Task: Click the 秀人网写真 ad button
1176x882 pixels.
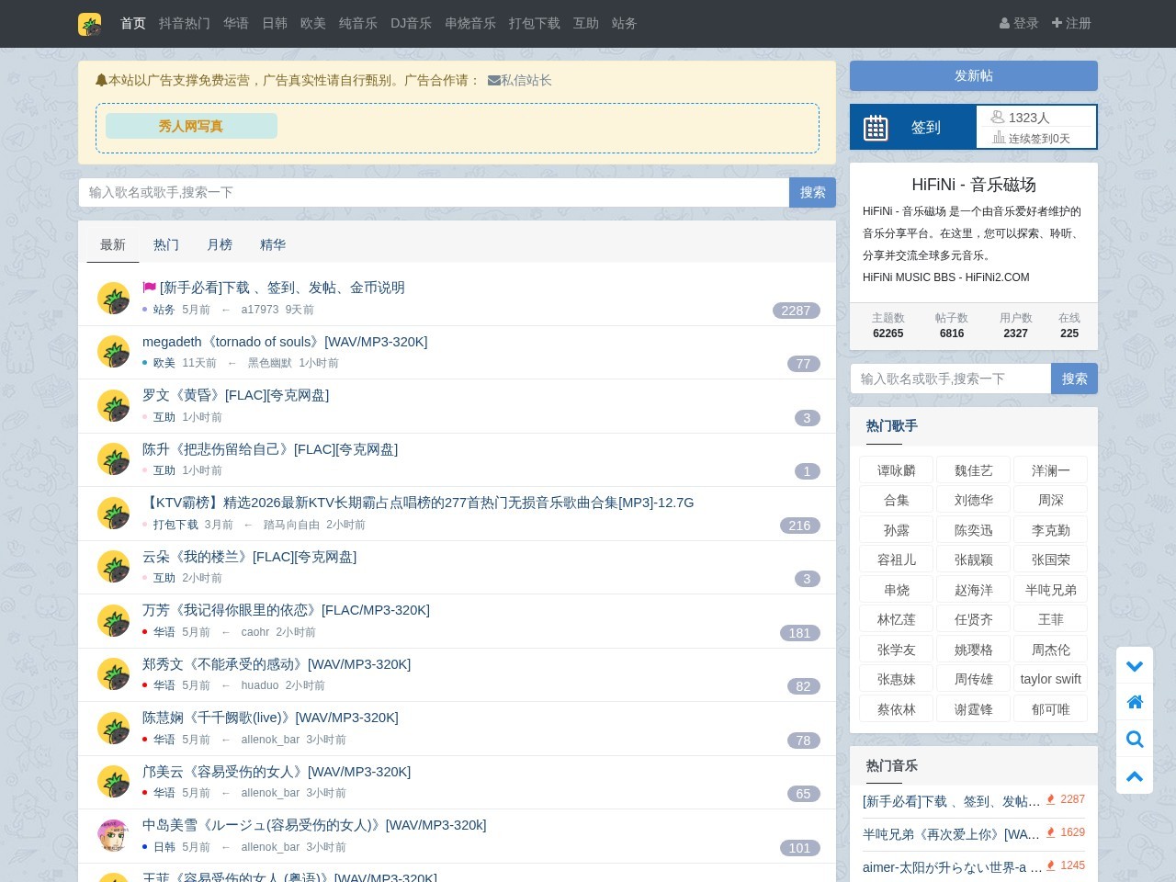Action: [x=191, y=127]
